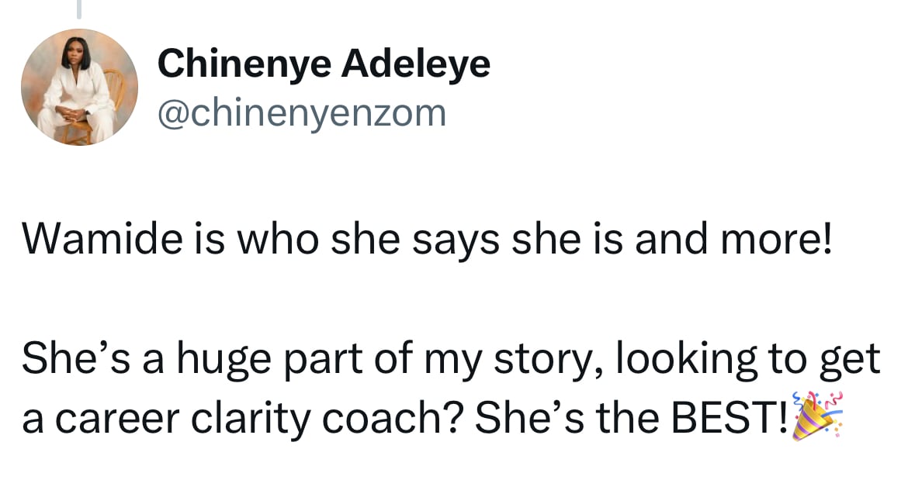Viewport: 915px width, 480px height.
Task: Click the @chinenyenzom handle
Action: pos(302,113)
